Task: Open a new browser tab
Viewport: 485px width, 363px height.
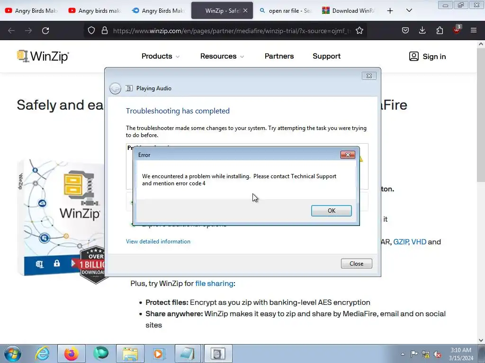Action: [x=390, y=10]
